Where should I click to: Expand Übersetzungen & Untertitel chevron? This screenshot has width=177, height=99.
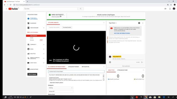point(44,58)
